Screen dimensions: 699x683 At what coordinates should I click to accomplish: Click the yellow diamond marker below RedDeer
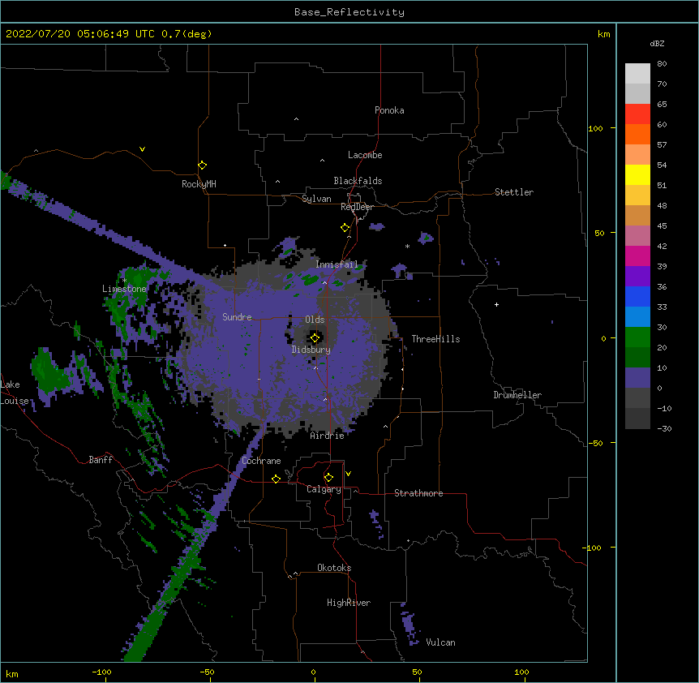click(x=345, y=228)
